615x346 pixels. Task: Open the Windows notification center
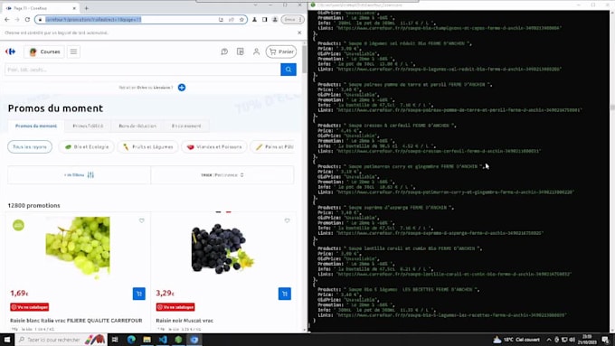coord(606,340)
